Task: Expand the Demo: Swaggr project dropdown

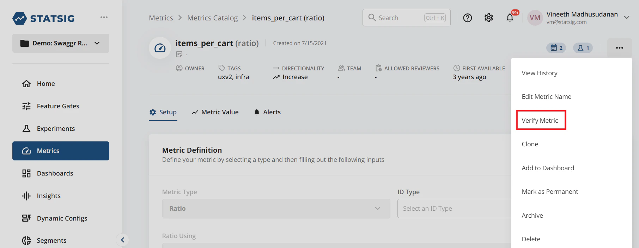Action: pos(61,43)
